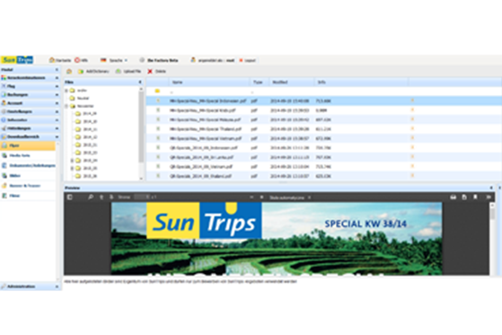Click the PDF viewer print icon

pyautogui.click(x=453, y=197)
